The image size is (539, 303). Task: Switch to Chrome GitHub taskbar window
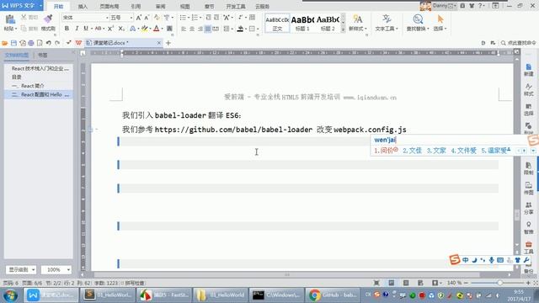pos(333,295)
